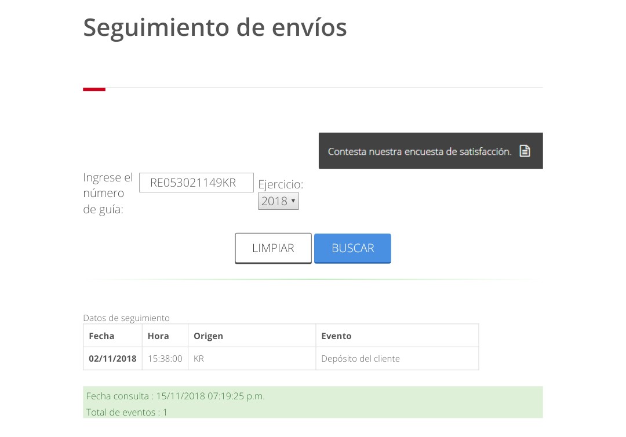Click the LIMPIAR button
Image resolution: width=626 pixels, height=437 pixels.
273,248
